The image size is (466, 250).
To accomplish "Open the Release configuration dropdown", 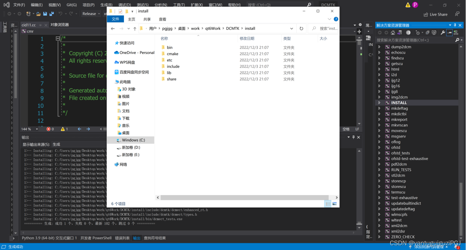I will 91,13.
